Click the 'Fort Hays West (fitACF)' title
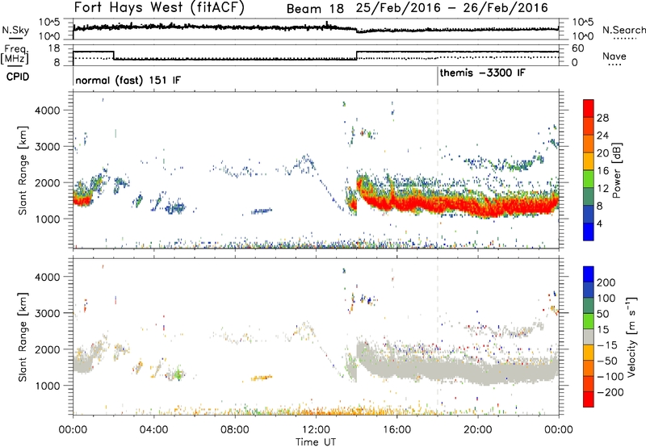This screenshot has height=447, width=646. [159, 8]
